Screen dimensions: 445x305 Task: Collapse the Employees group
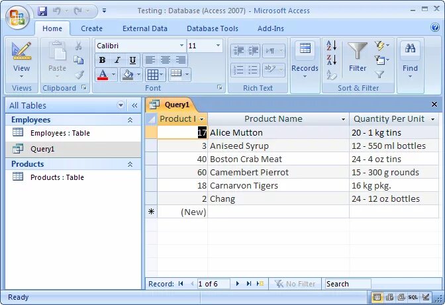[130, 120]
